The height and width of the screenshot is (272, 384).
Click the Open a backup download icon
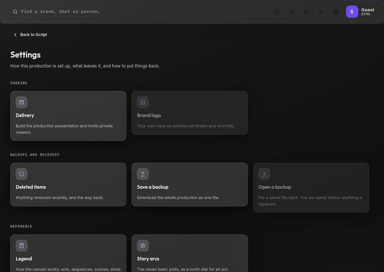264,174
